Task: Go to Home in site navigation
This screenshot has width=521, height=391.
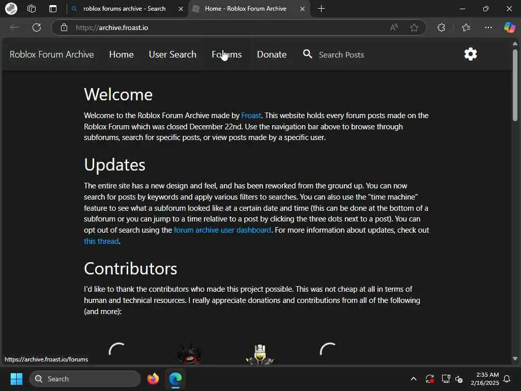Action: [x=121, y=54]
